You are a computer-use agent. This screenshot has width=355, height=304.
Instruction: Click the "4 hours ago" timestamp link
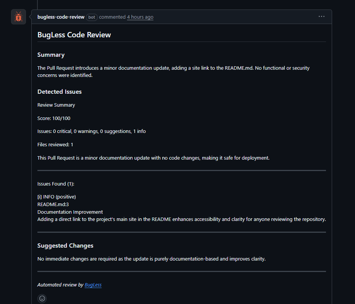(x=140, y=17)
